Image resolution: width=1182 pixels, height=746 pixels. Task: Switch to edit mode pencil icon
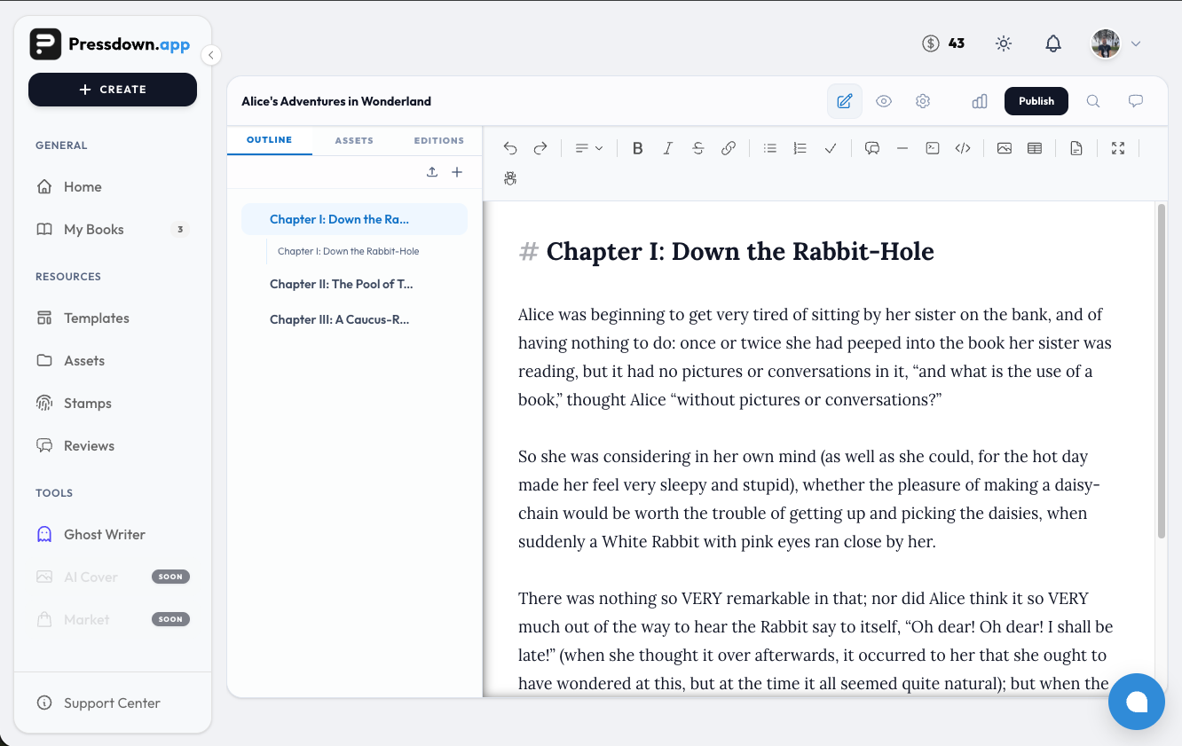click(845, 101)
